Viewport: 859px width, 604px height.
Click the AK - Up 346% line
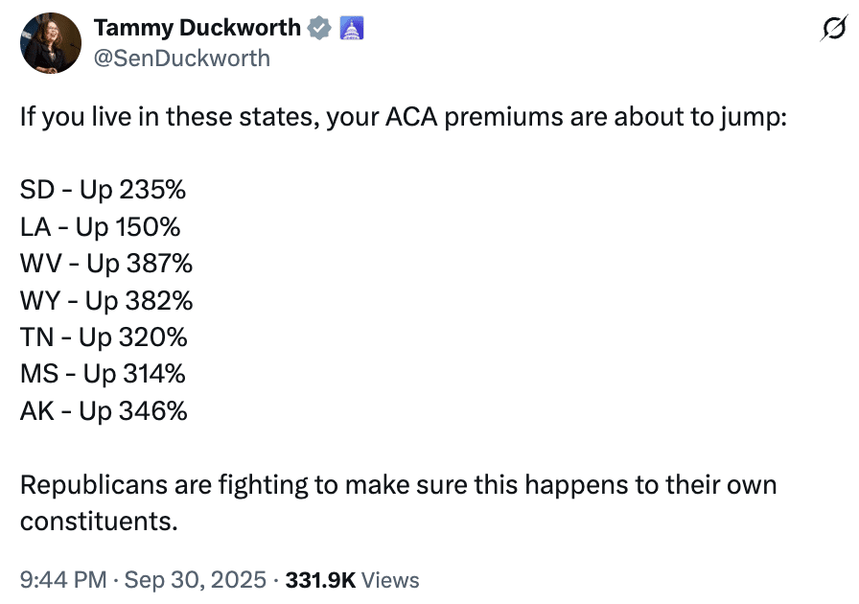point(103,411)
